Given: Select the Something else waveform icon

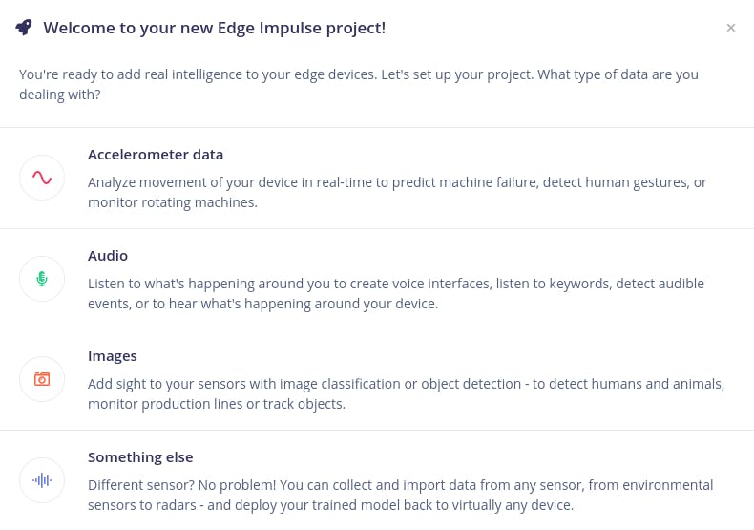Looking at the screenshot, I should [x=42, y=480].
